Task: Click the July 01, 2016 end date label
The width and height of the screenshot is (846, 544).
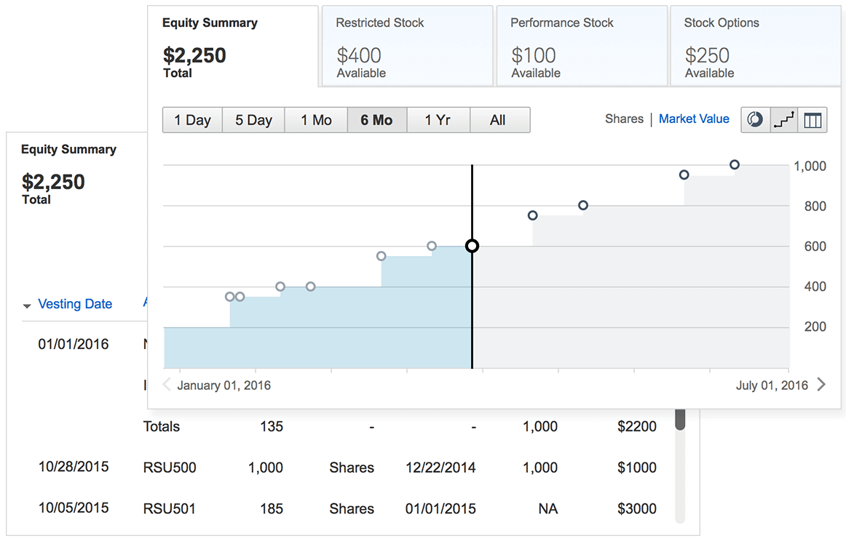Action: (772, 385)
